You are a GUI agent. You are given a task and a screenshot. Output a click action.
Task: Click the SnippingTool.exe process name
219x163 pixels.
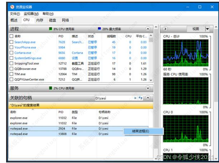pyautogui.click(x=26, y=64)
